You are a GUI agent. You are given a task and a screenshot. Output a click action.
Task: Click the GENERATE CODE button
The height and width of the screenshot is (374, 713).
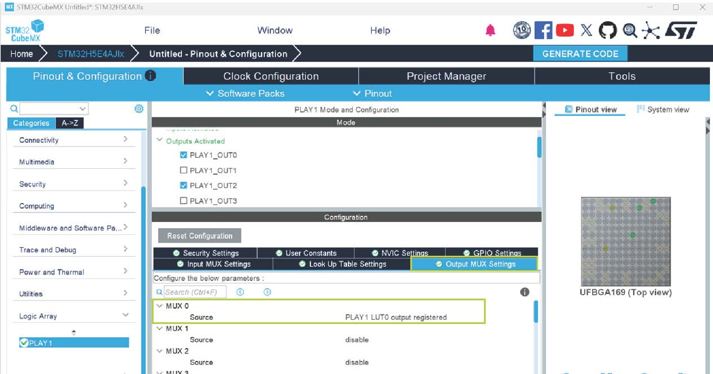pyautogui.click(x=580, y=54)
